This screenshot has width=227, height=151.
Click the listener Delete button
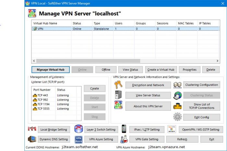95,98
